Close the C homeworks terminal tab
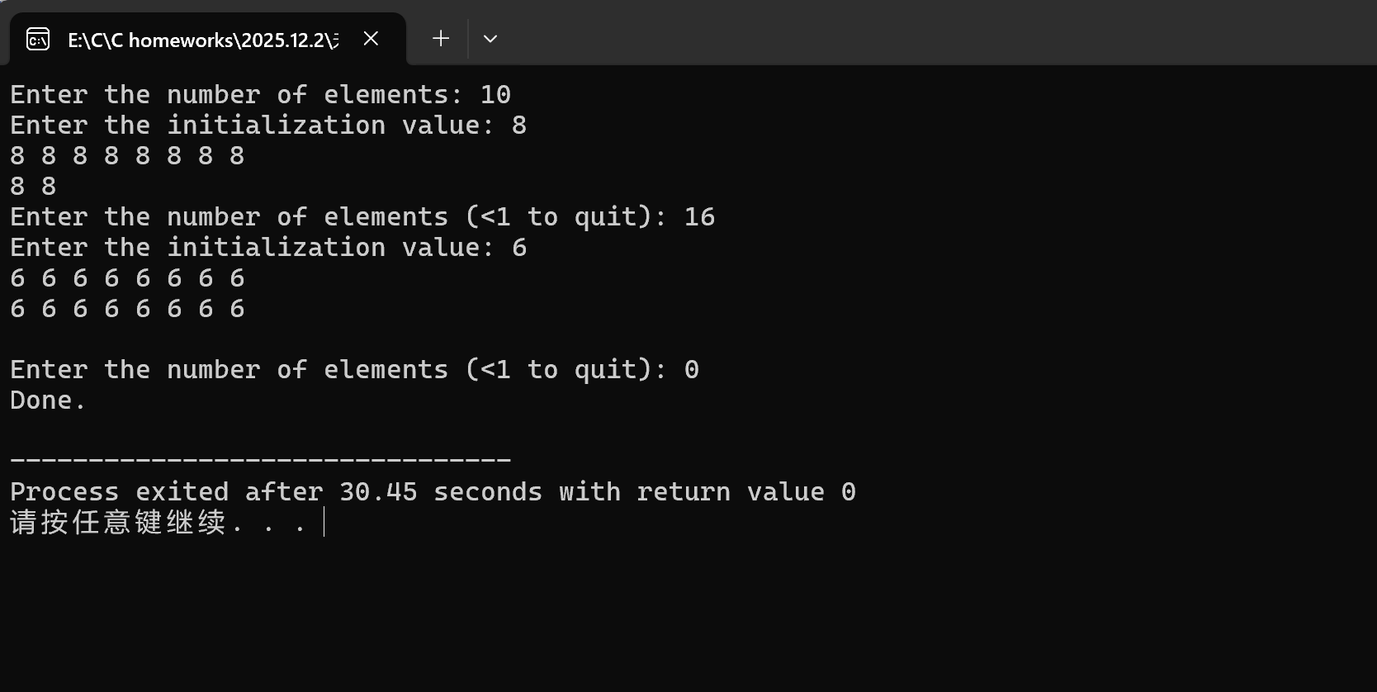The width and height of the screenshot is (1377, 692). coord(371,39)
